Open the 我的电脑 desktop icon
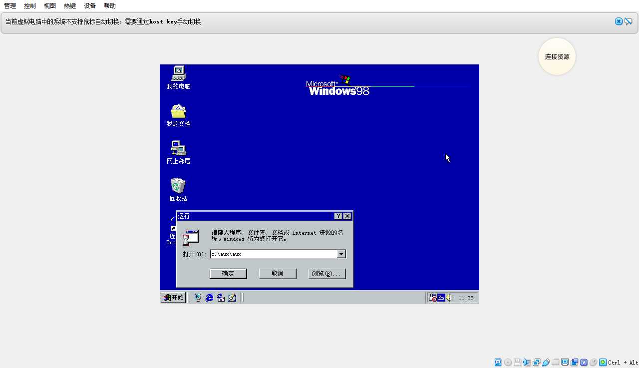Screen dimensions: 639x368 pyautogui.click(x=178, y=77)
